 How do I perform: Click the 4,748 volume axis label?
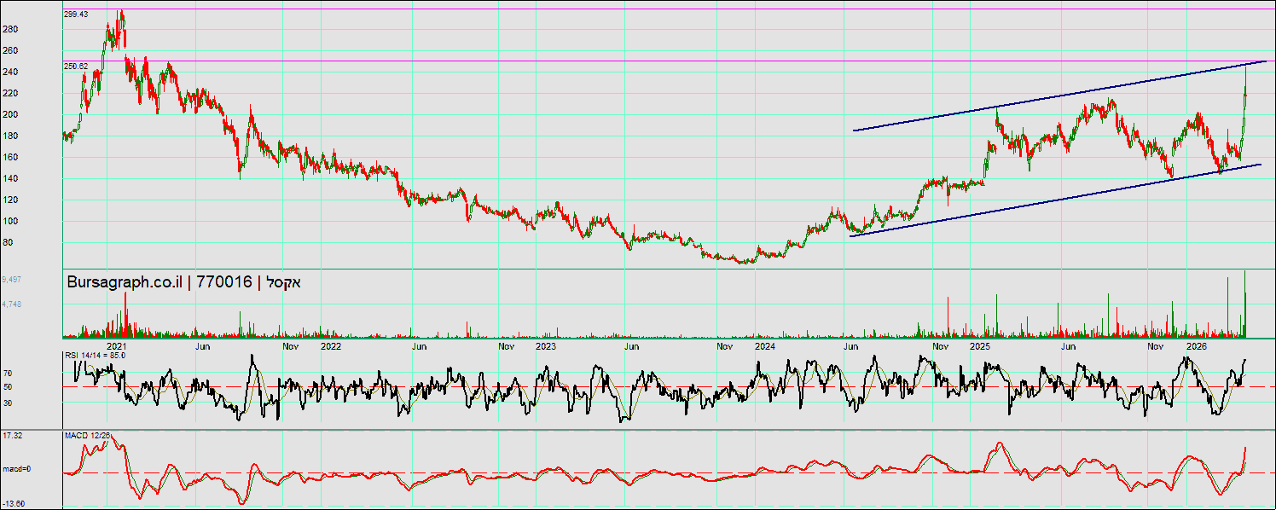[13, 303]
